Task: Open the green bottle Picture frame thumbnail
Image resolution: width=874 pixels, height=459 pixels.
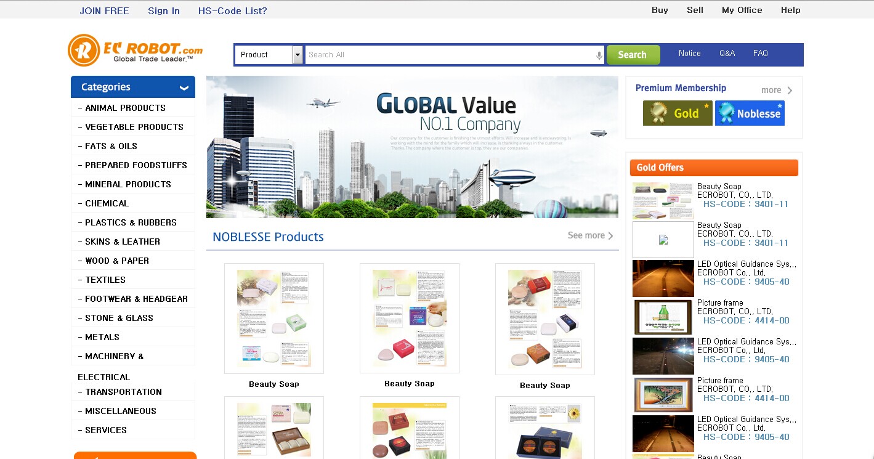Action: [x=663, y=317]
